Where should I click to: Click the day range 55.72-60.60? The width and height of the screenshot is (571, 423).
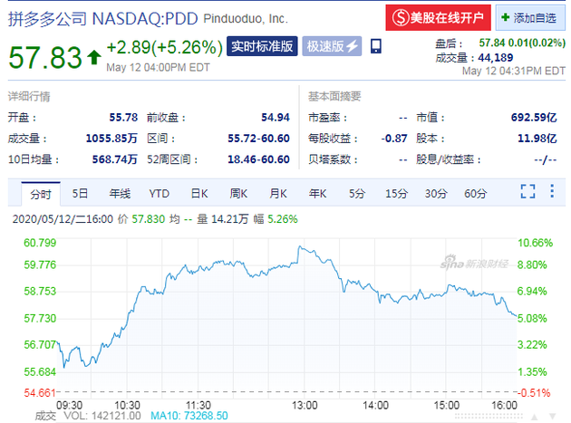(258, 139)
